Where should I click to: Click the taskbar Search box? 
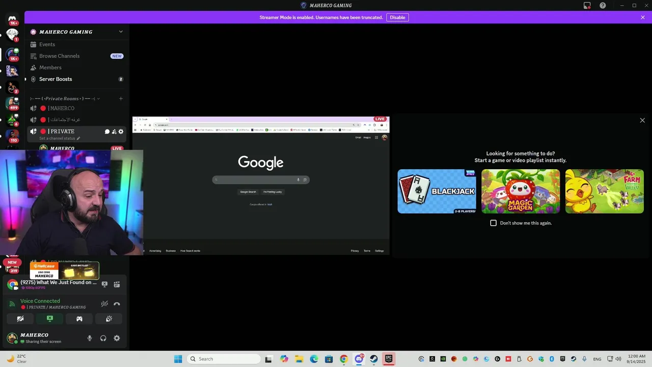[x=223, y=359]
